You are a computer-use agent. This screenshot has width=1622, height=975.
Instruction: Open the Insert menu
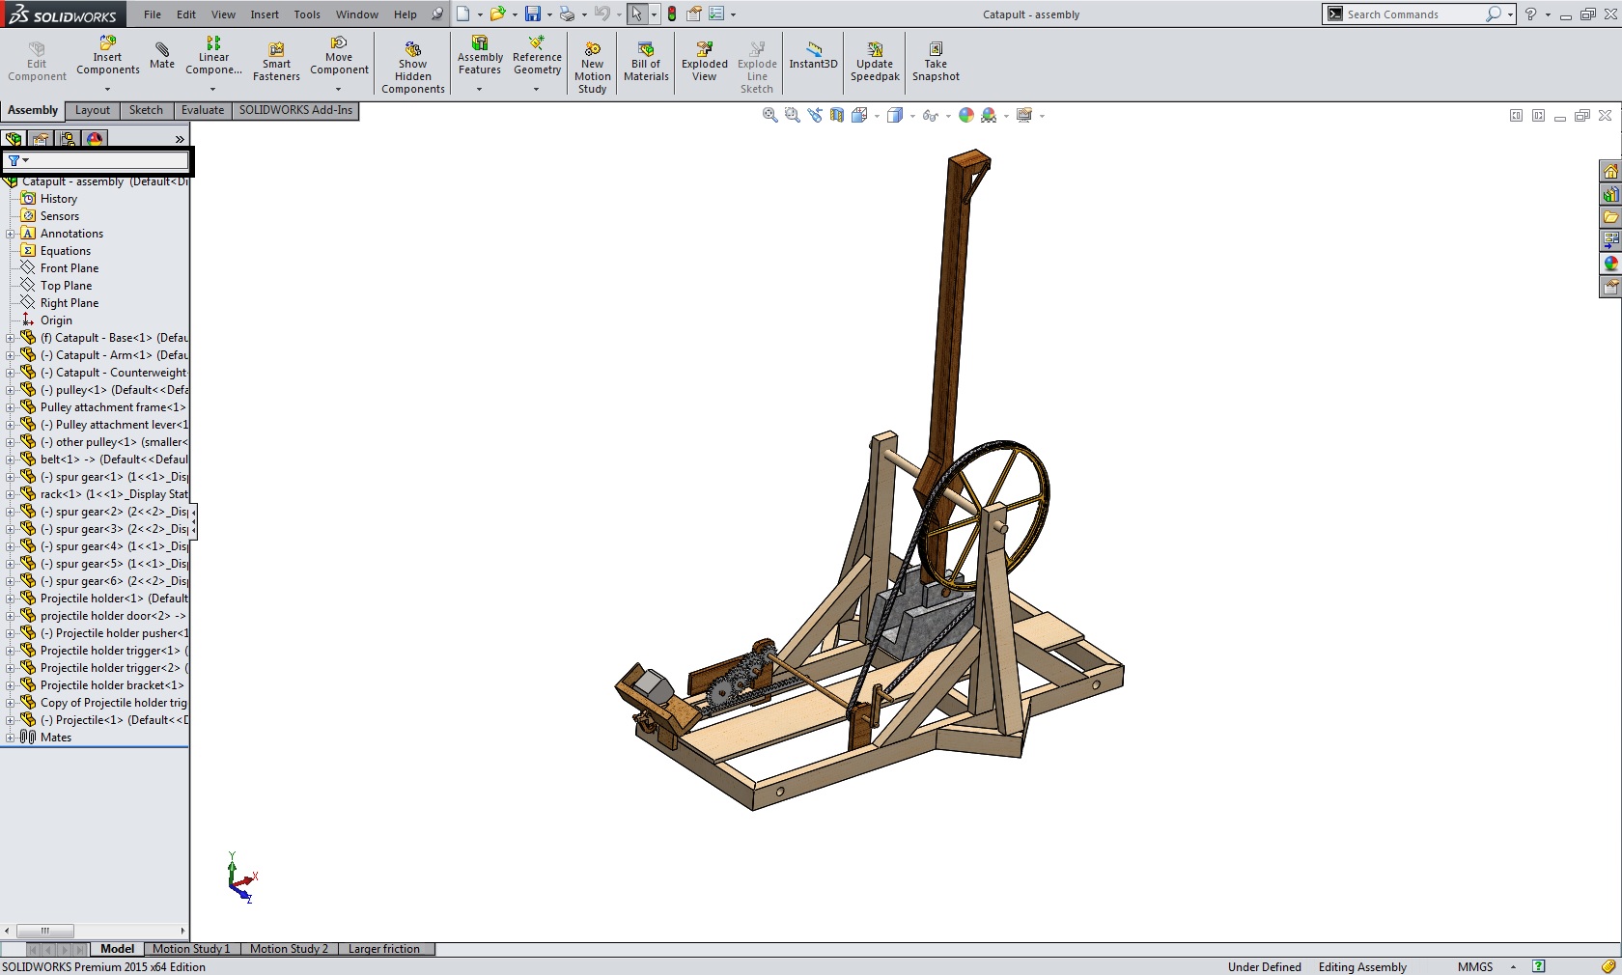265,14
